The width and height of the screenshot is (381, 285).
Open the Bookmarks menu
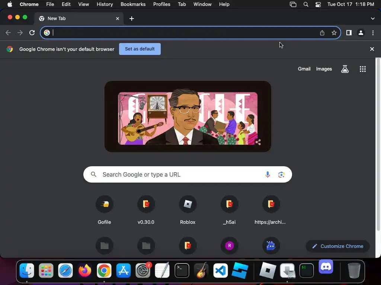tap(133, 4)
